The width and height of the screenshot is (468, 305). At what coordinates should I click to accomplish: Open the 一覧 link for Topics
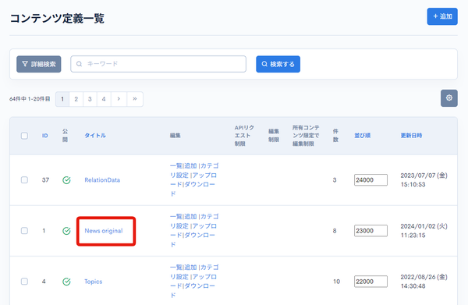[175, 267]
